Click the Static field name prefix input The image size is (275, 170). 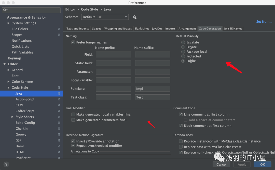114,63
